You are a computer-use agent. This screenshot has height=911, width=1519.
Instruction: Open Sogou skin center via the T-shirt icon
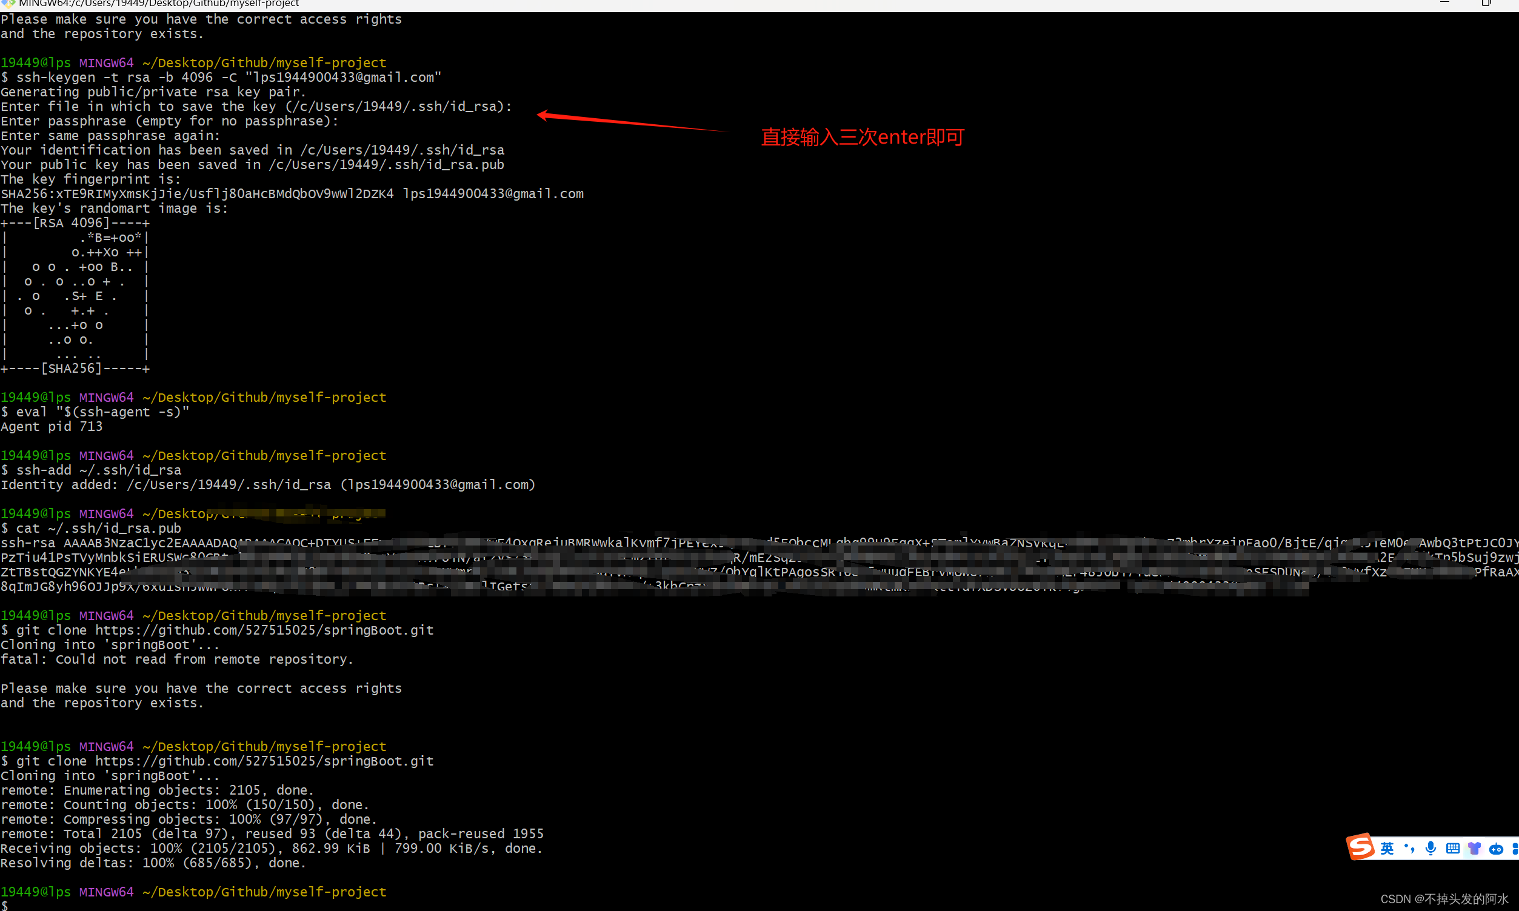tap(1475, 847)
